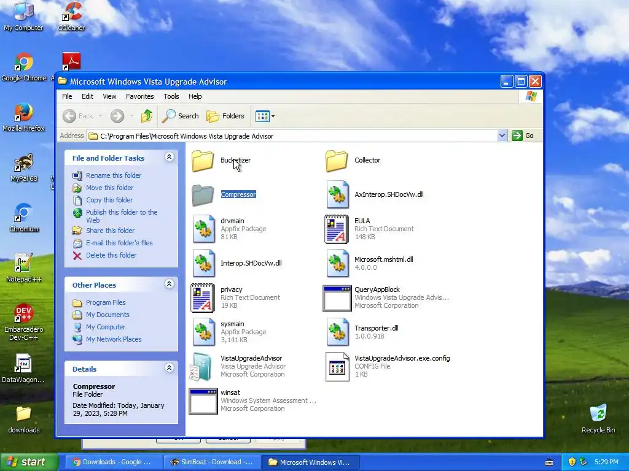Collapse the Details panel

point(170,368)
